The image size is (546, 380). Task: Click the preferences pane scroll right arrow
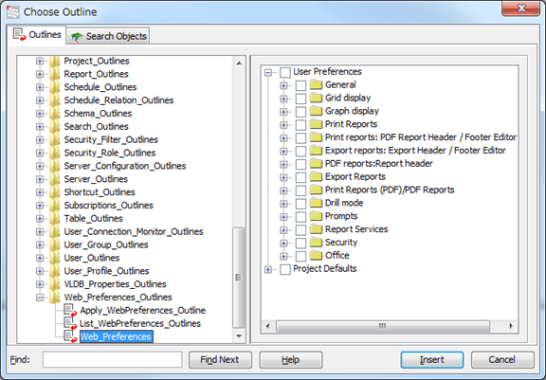(511, 326)
